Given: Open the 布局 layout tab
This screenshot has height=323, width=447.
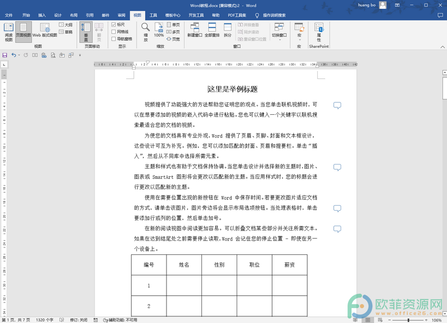Looking at the screenshot, I should [x=74, y=15].
